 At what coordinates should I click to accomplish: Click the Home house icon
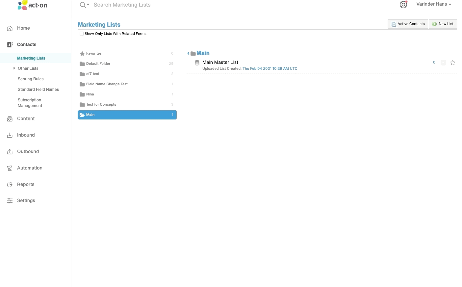(x=10, y=28)
